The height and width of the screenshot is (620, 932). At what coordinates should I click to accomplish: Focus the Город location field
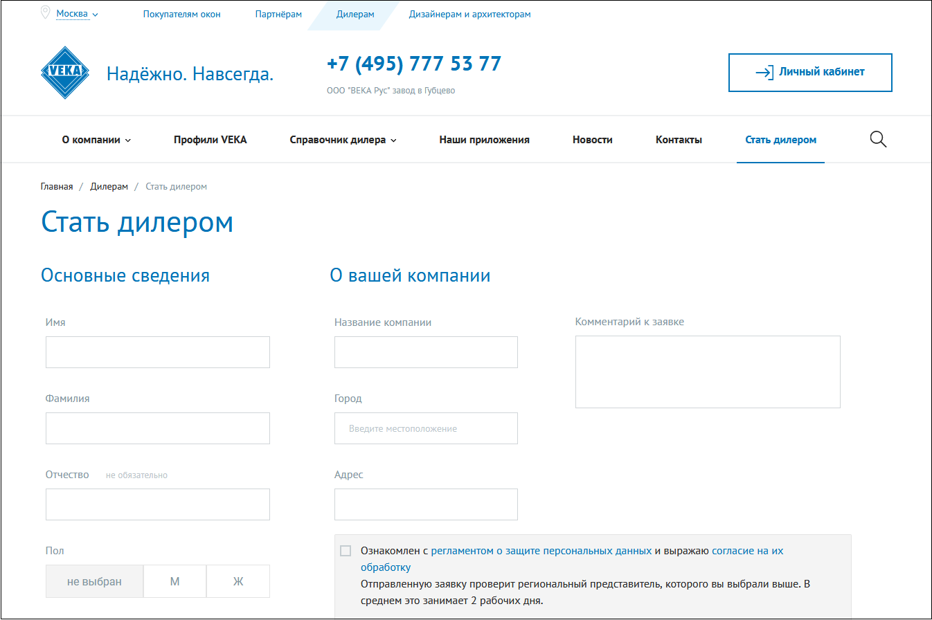426,428
